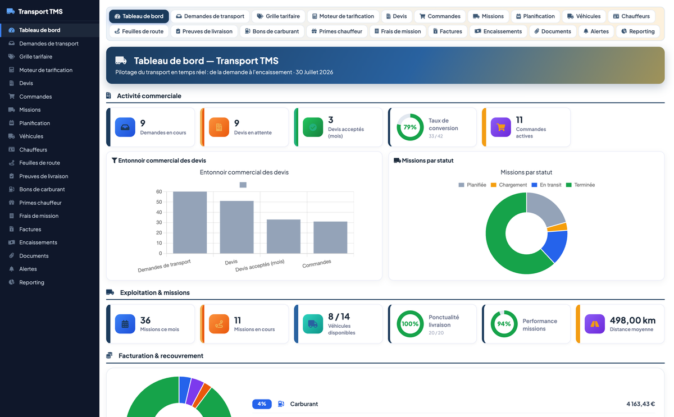Image resolution: width=674 pixels, height=417 pixels.
Task: Open the Frais de mission top tab
Action: click(398, 31)
